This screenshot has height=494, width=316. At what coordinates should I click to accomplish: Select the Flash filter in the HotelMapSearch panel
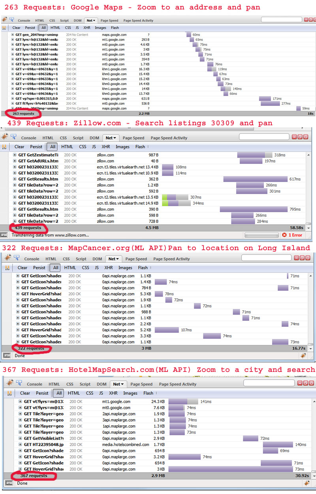coord(149,393)
